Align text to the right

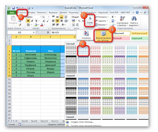[x=61, y=21]
